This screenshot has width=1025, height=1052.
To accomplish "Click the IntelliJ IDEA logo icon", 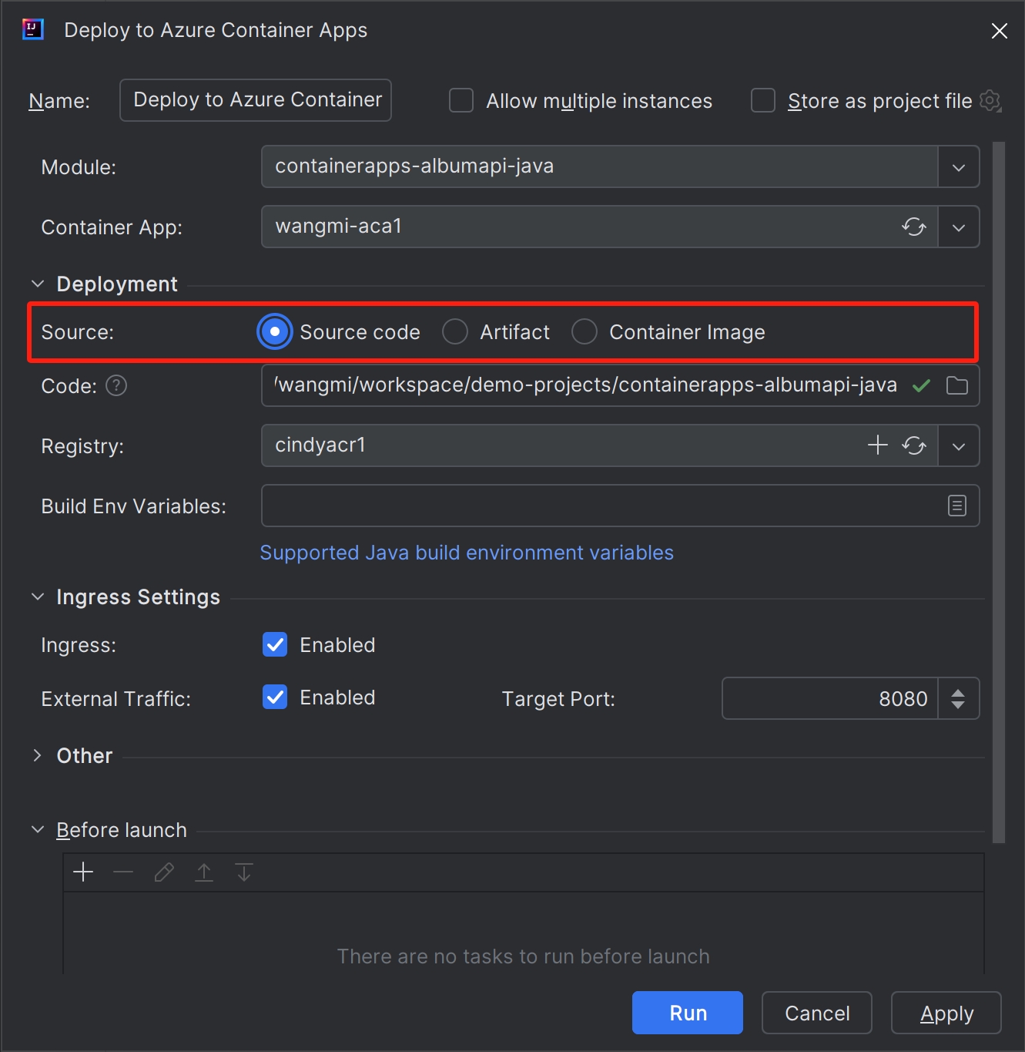I will click(x=33, y=30).
